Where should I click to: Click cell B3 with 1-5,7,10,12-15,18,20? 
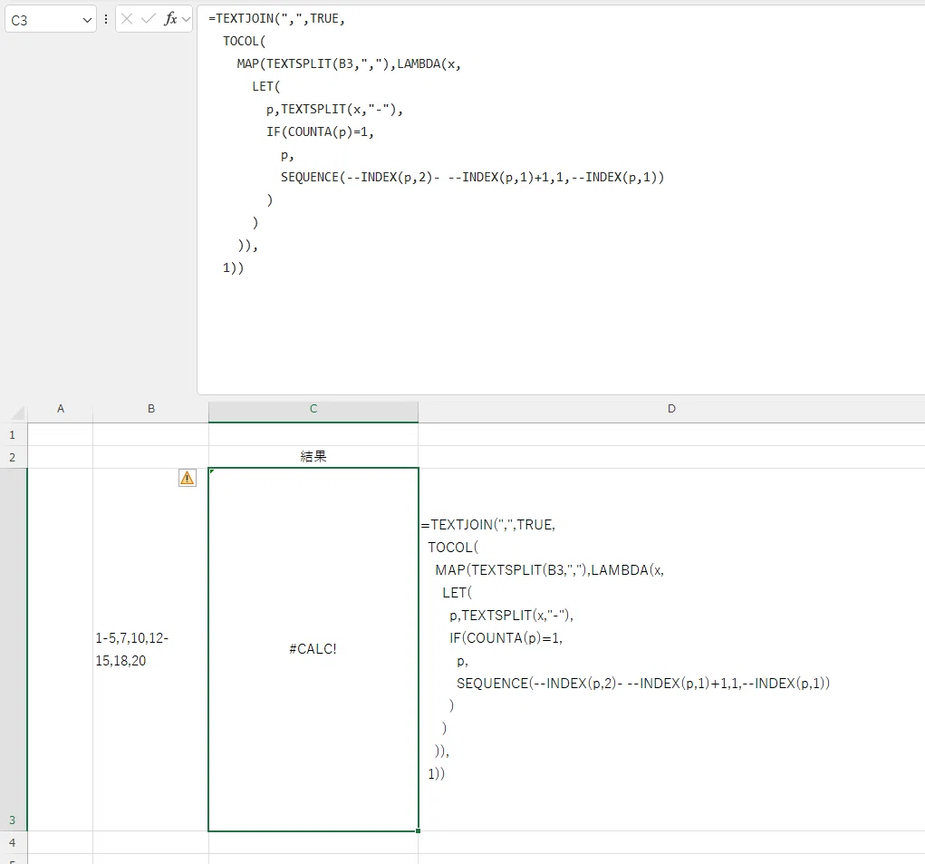pyautogui.click(x=150, y=649)
